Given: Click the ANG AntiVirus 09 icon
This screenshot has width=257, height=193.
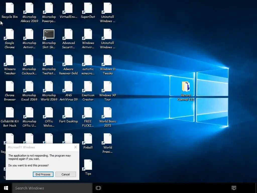Looking at the screenshot, I should point(68,91).
